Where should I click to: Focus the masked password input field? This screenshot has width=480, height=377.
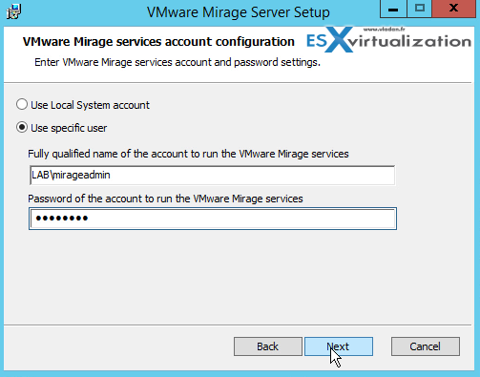[x=213, y=219]
